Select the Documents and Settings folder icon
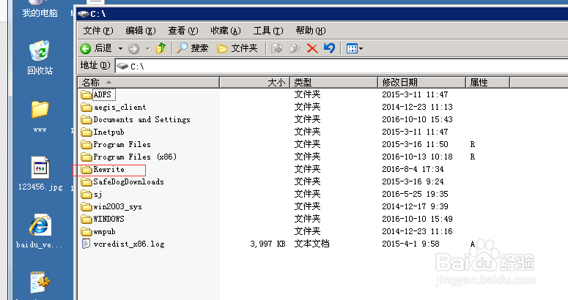 click(x=86, y=120)
